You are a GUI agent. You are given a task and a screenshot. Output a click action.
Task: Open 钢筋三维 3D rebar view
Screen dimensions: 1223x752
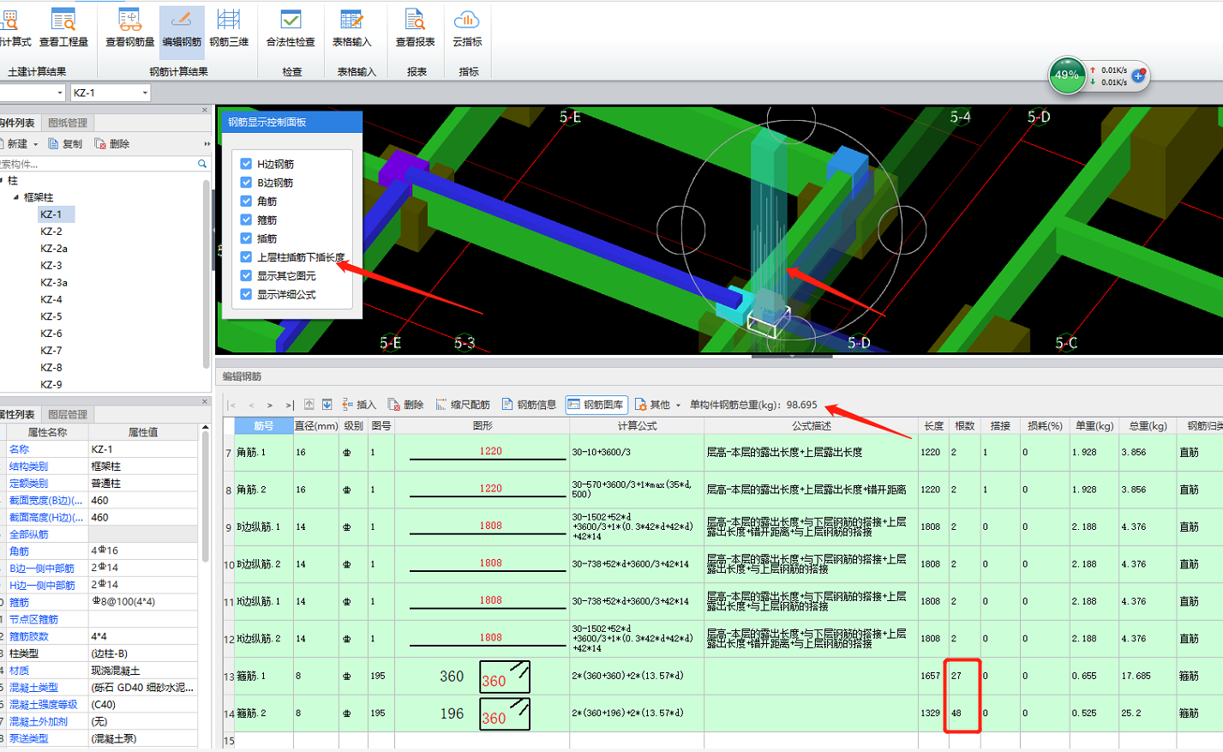[x=229, y=27]
